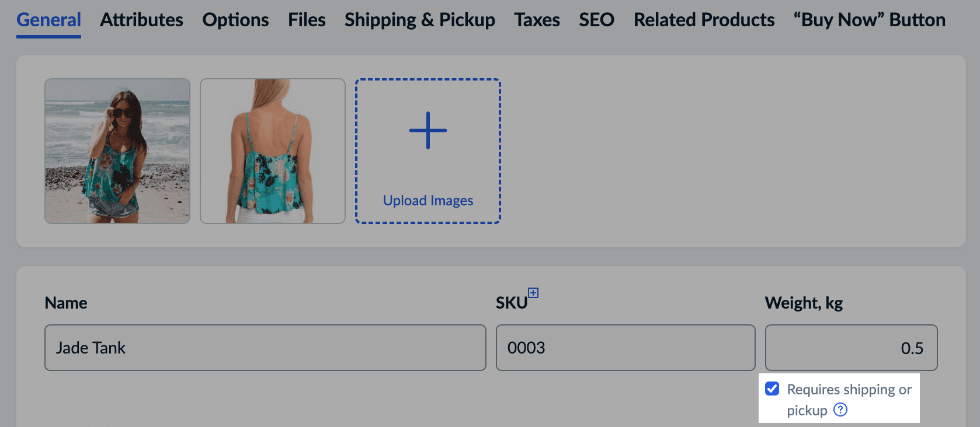The image size is (980, 427).
Task: Open the "Buy Now" Button tab
Action: coord(869,20)
